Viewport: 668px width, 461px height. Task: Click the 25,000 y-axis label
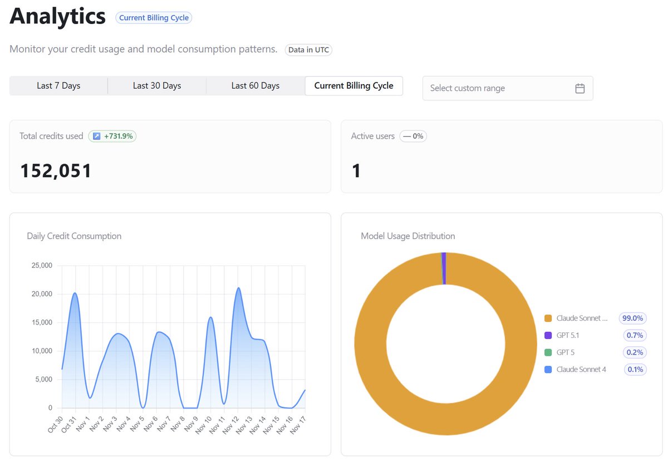pyautogui.click(x=43, y=266)
